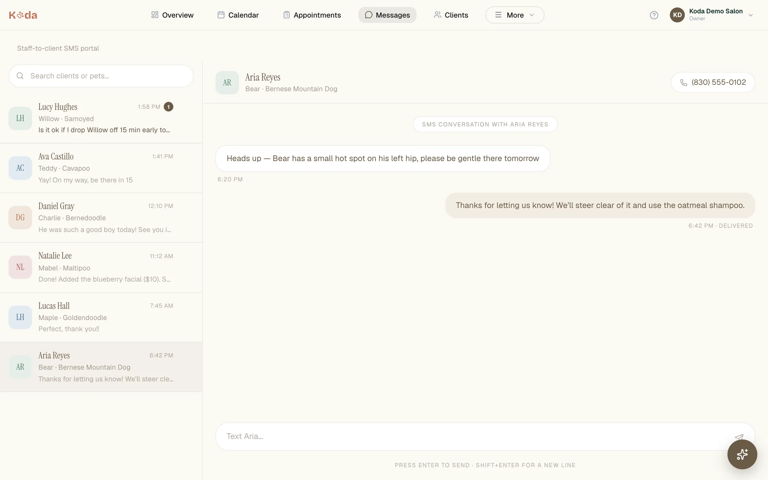Click the KD account avatar

click(x=677, y=15)
